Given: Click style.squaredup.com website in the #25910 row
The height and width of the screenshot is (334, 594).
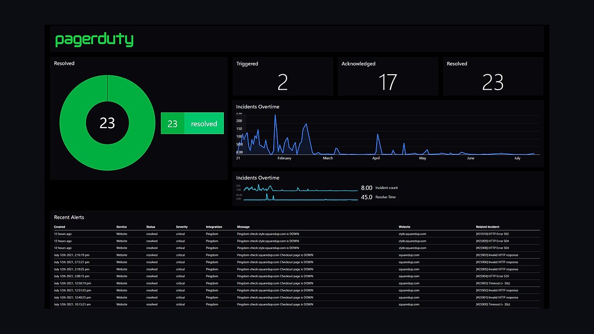Looking at the screenshot, I should pyautogui.click(x=412, y=234).
